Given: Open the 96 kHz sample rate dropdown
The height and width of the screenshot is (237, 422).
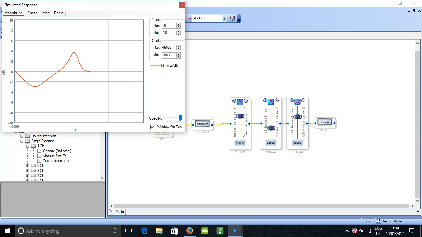Looking at the screenshot, I should pos(225,18).
